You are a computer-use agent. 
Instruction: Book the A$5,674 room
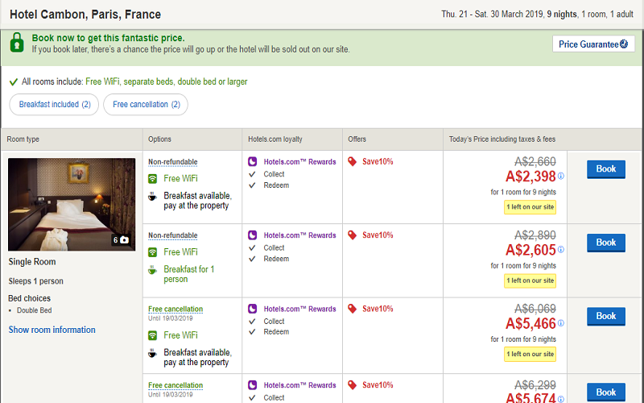pos(606,393)
